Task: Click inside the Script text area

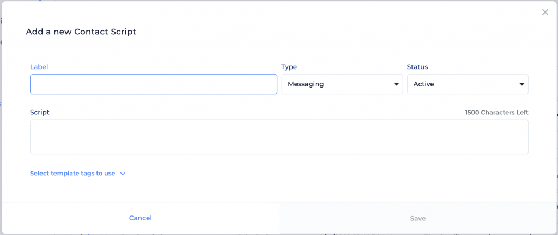Action: [279, 137]
